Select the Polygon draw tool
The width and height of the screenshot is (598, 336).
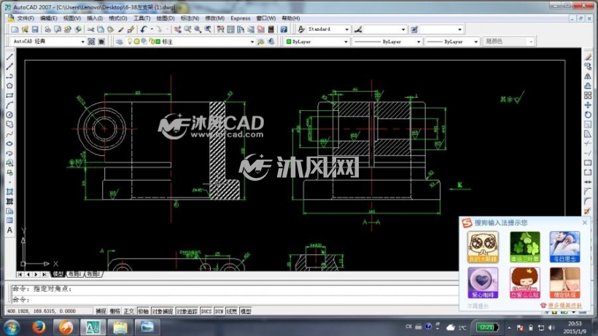(9, 86)
